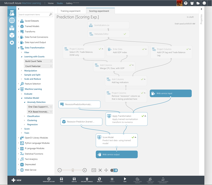The image size is (212, 185).
Task: Focus the Search experiment items field
Action: pos(35,15)
